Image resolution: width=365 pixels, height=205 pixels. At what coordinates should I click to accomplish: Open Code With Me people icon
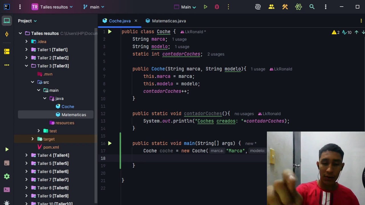[271, 7]
